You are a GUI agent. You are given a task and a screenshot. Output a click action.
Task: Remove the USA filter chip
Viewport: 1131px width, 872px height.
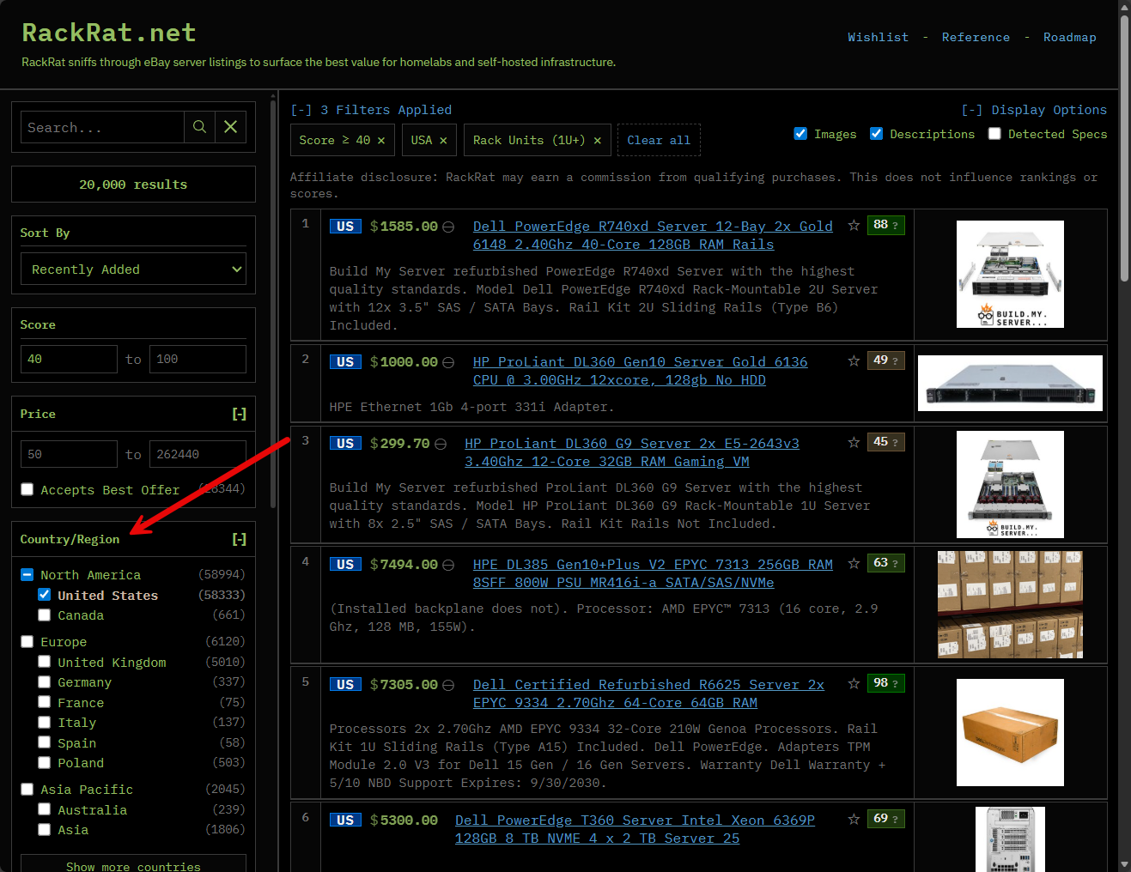point(443,140)
